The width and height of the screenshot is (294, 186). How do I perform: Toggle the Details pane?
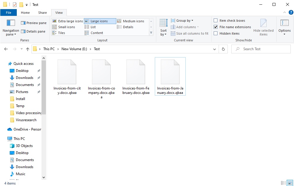(x=33, y=31)
